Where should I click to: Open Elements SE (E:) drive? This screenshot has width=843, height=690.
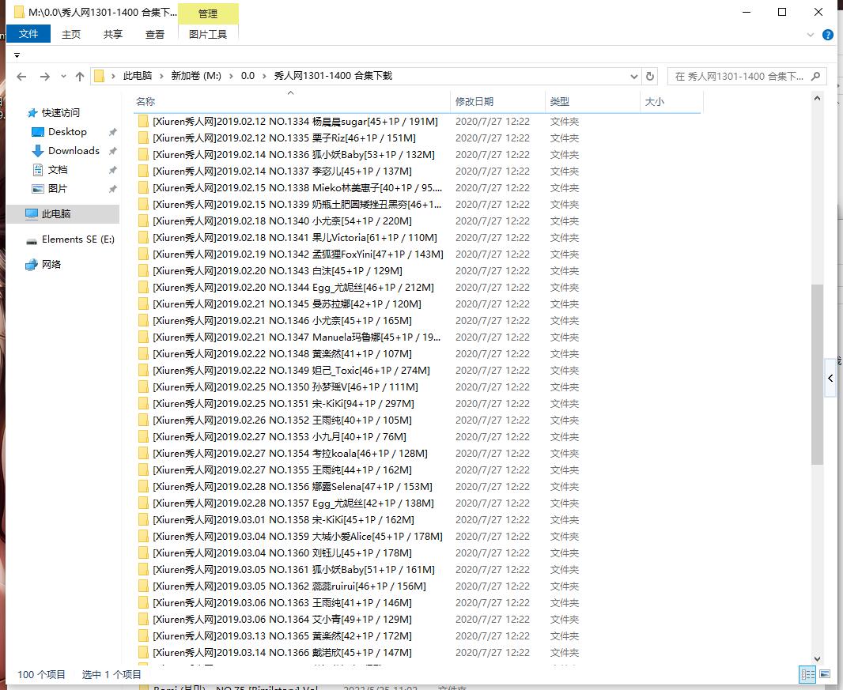78,239
